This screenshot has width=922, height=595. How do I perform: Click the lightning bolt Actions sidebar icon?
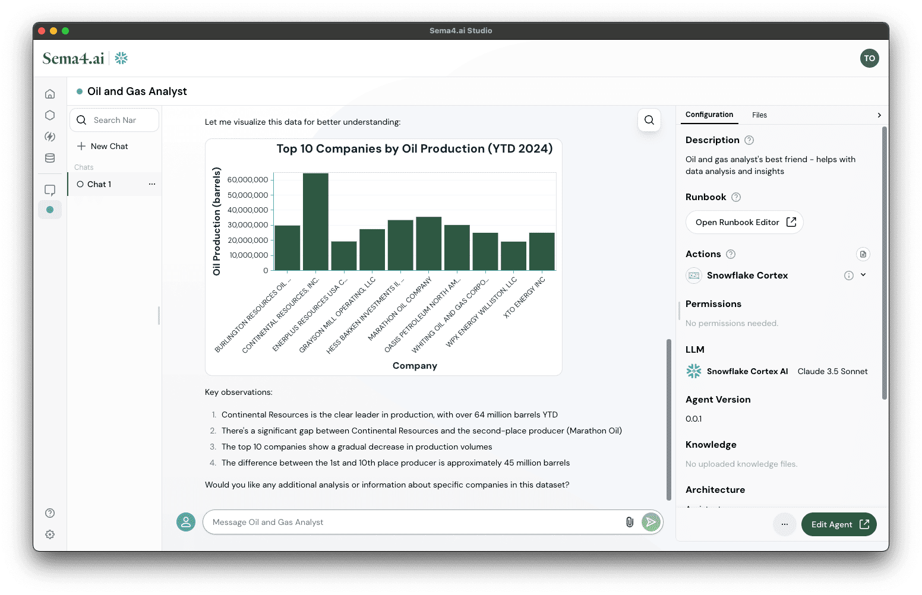pyautogui.click(x=50, y=137)
